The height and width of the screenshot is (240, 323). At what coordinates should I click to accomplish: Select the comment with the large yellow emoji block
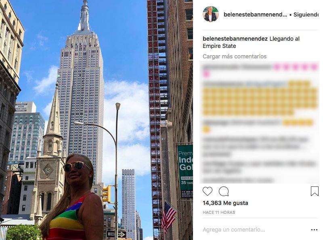(x=260, y=98)
